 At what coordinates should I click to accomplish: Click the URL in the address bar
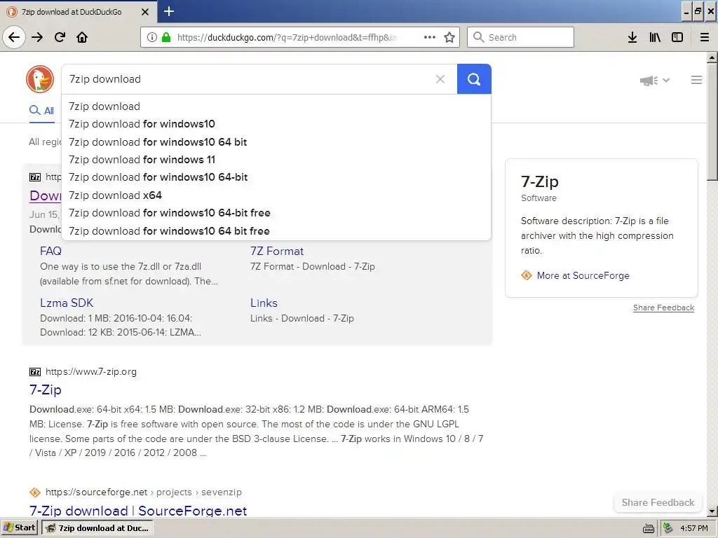pyautogui.click(x=287, y=38)
